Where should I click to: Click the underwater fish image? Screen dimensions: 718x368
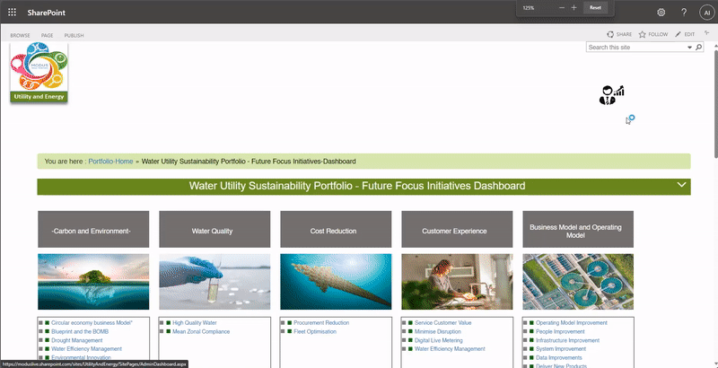coord(336,282)
